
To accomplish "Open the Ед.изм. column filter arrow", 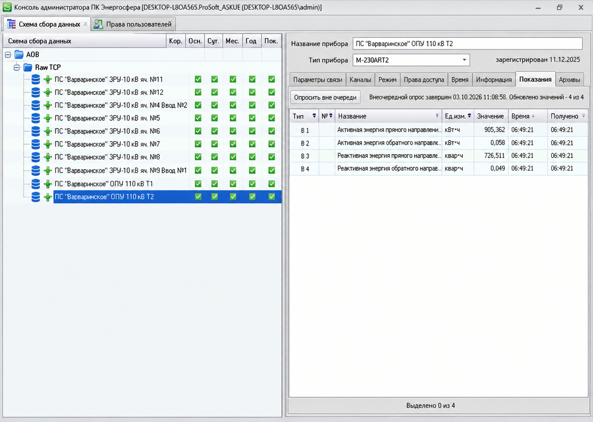I will 469,116.
